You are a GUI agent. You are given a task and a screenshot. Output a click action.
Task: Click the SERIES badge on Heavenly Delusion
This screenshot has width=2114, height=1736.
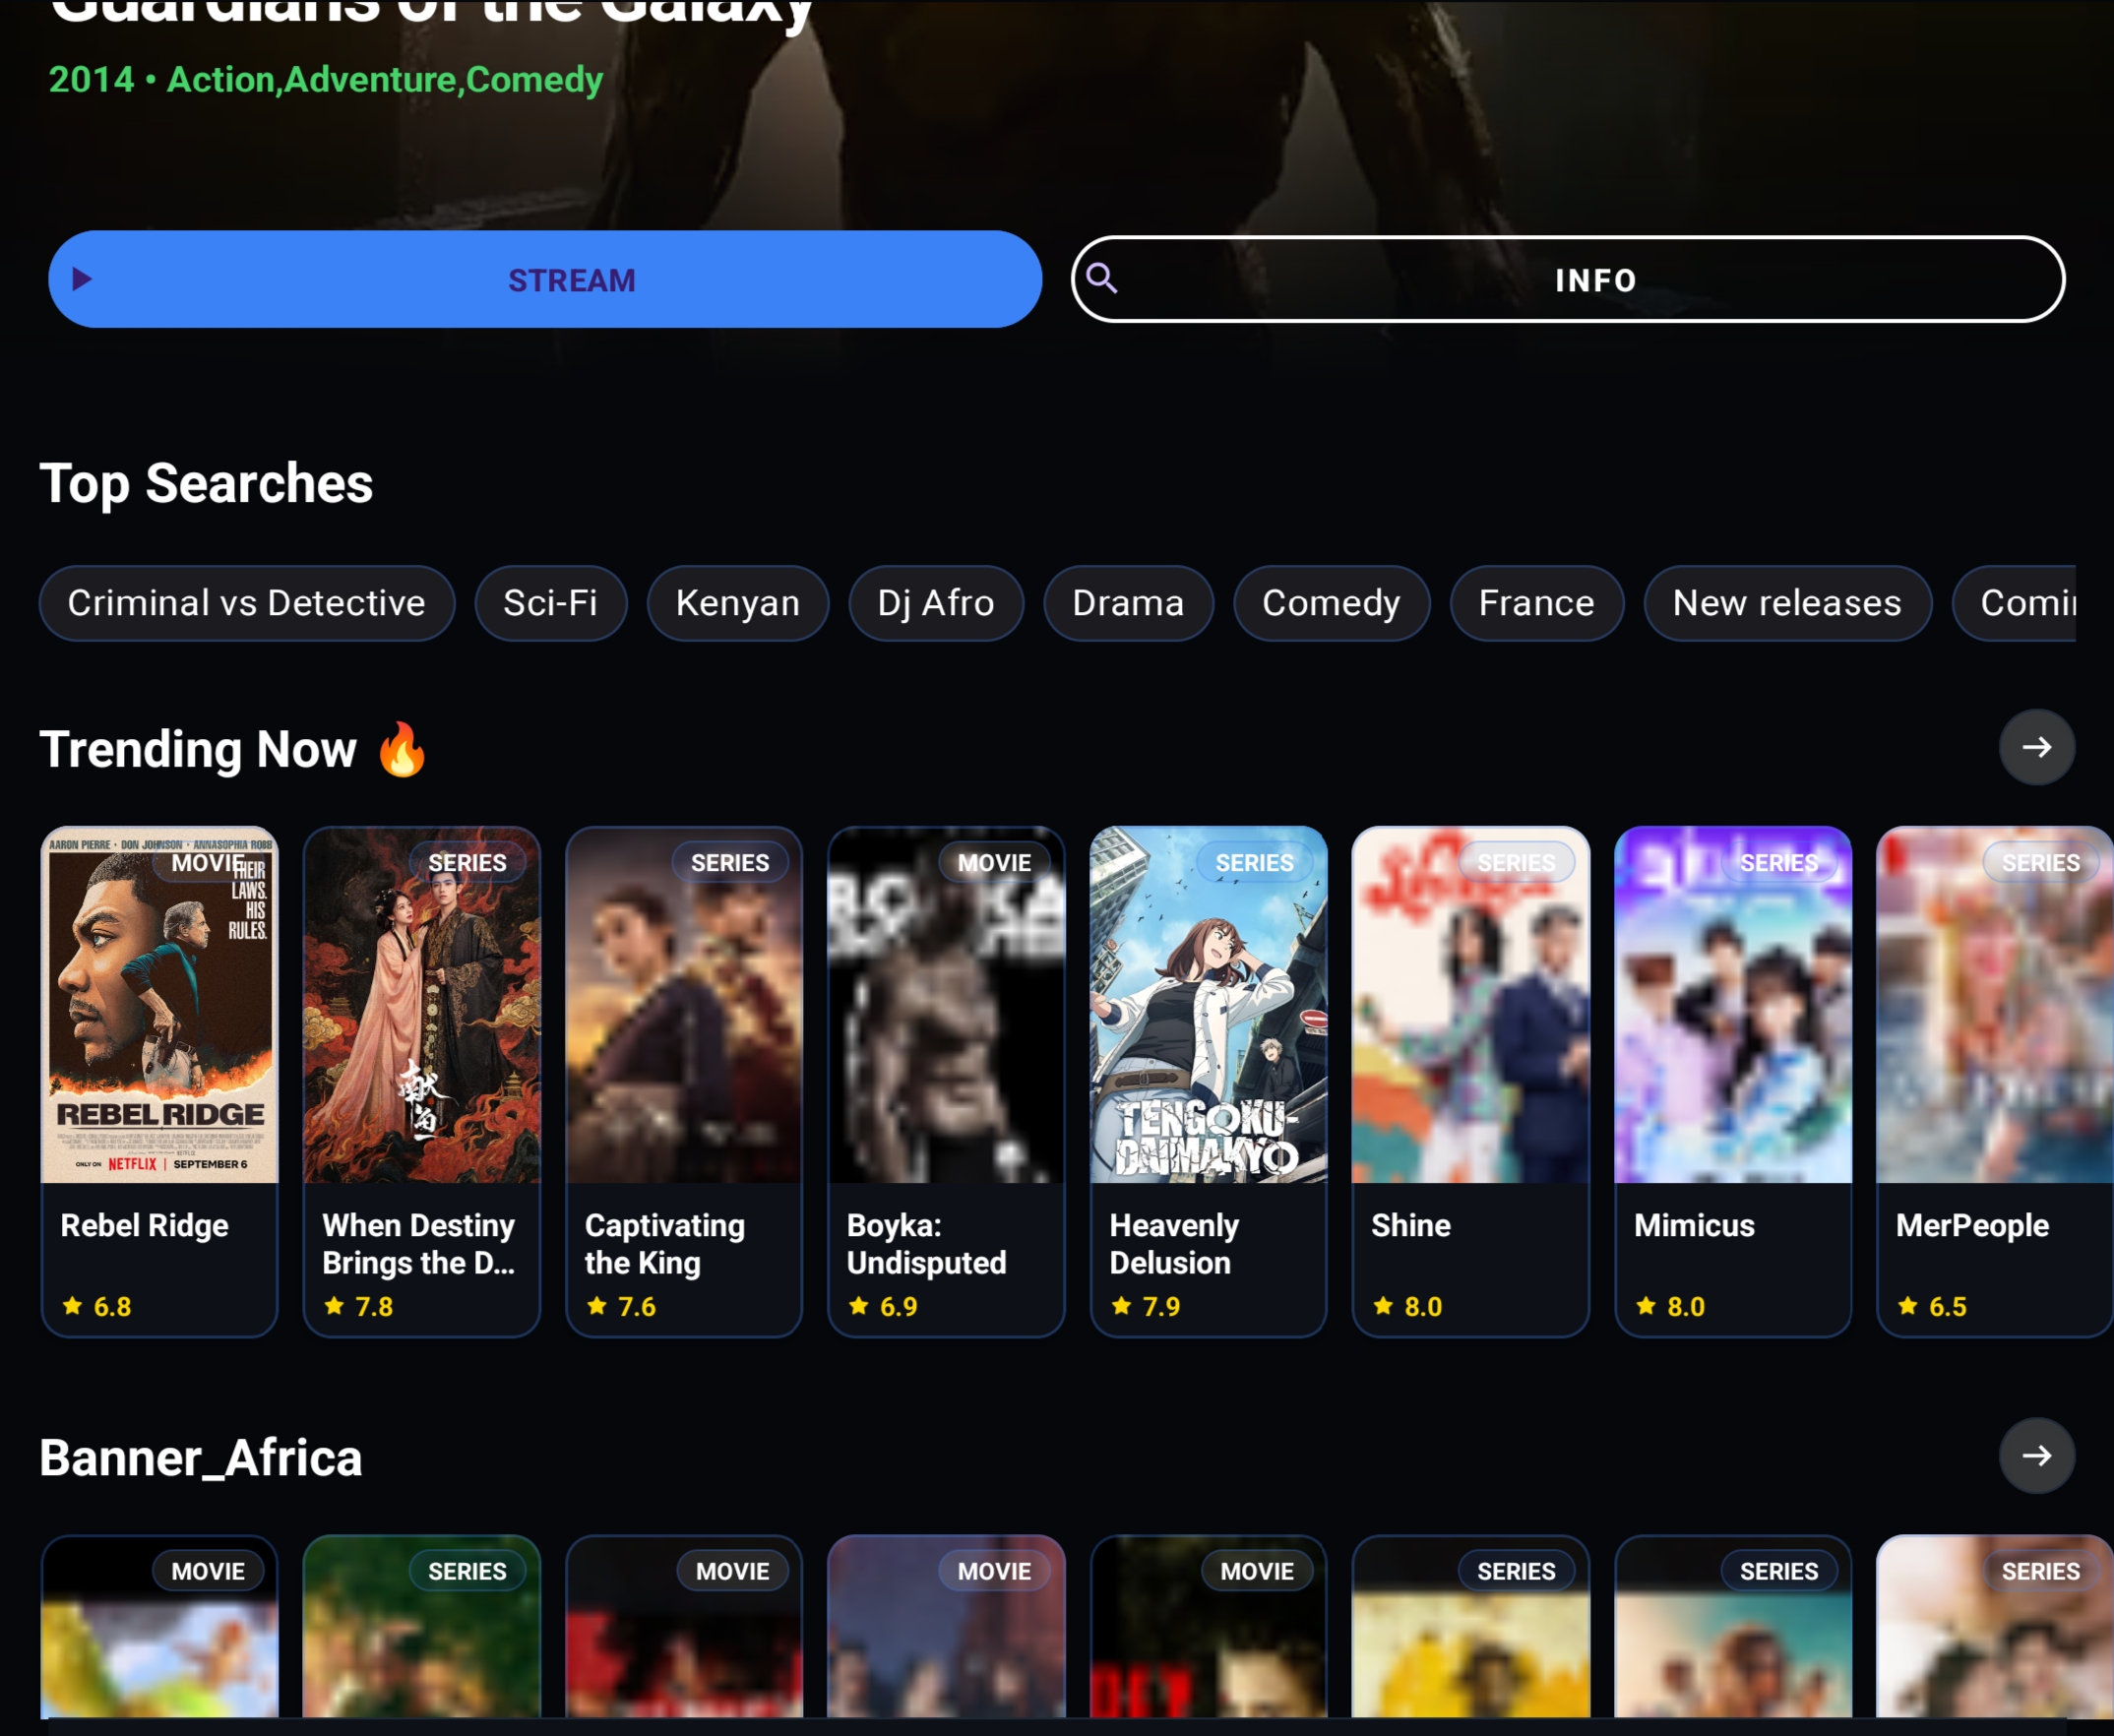[1255, 862]
